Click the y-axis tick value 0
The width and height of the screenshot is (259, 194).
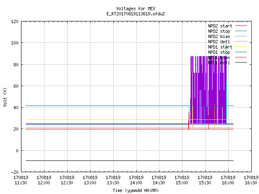click(x=17, y=151)
